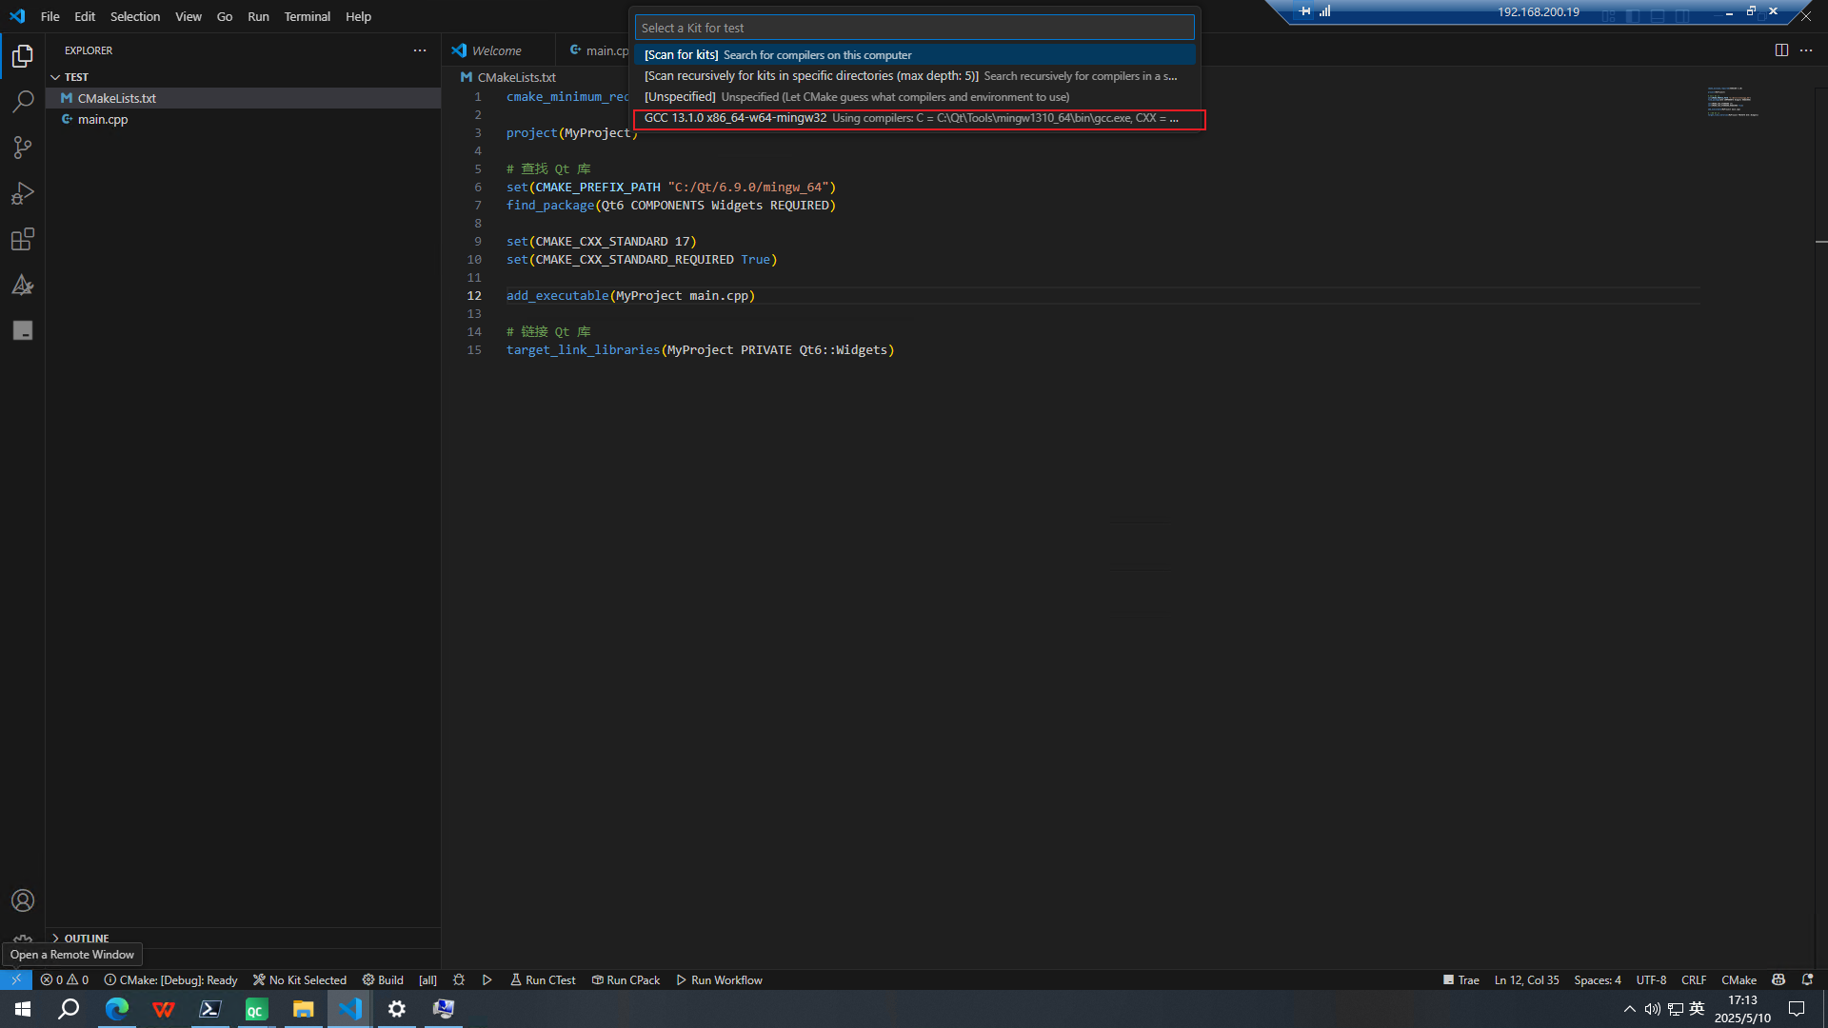Click the launch play icon in status bar

487,979
